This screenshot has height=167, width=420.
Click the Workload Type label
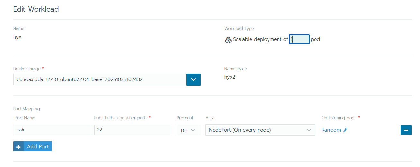click(239, 28)
